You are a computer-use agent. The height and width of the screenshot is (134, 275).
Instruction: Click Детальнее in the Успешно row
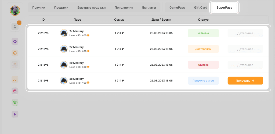[245, 33]
